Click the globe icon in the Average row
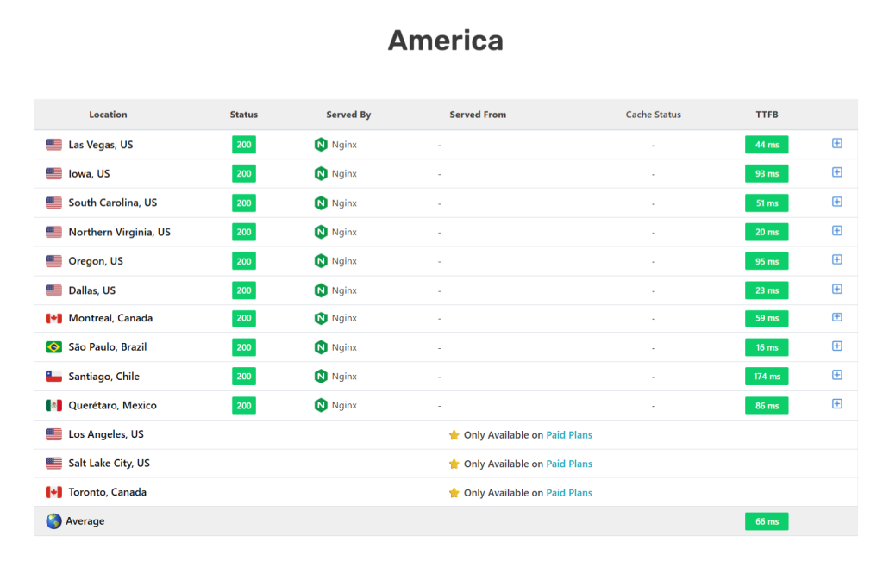 coord(52,520)
